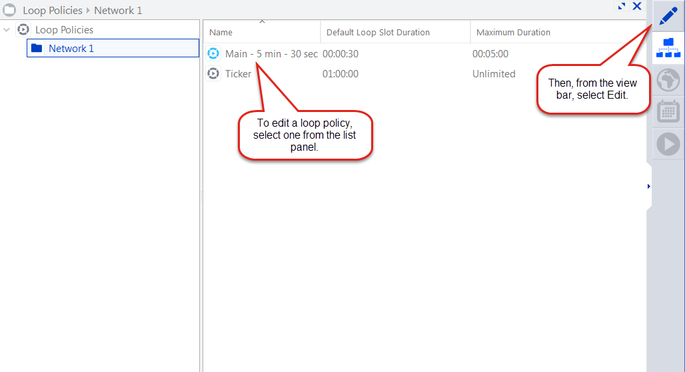Collapse the Loop Policies tree node
The image size is (685, 372).
7,30
